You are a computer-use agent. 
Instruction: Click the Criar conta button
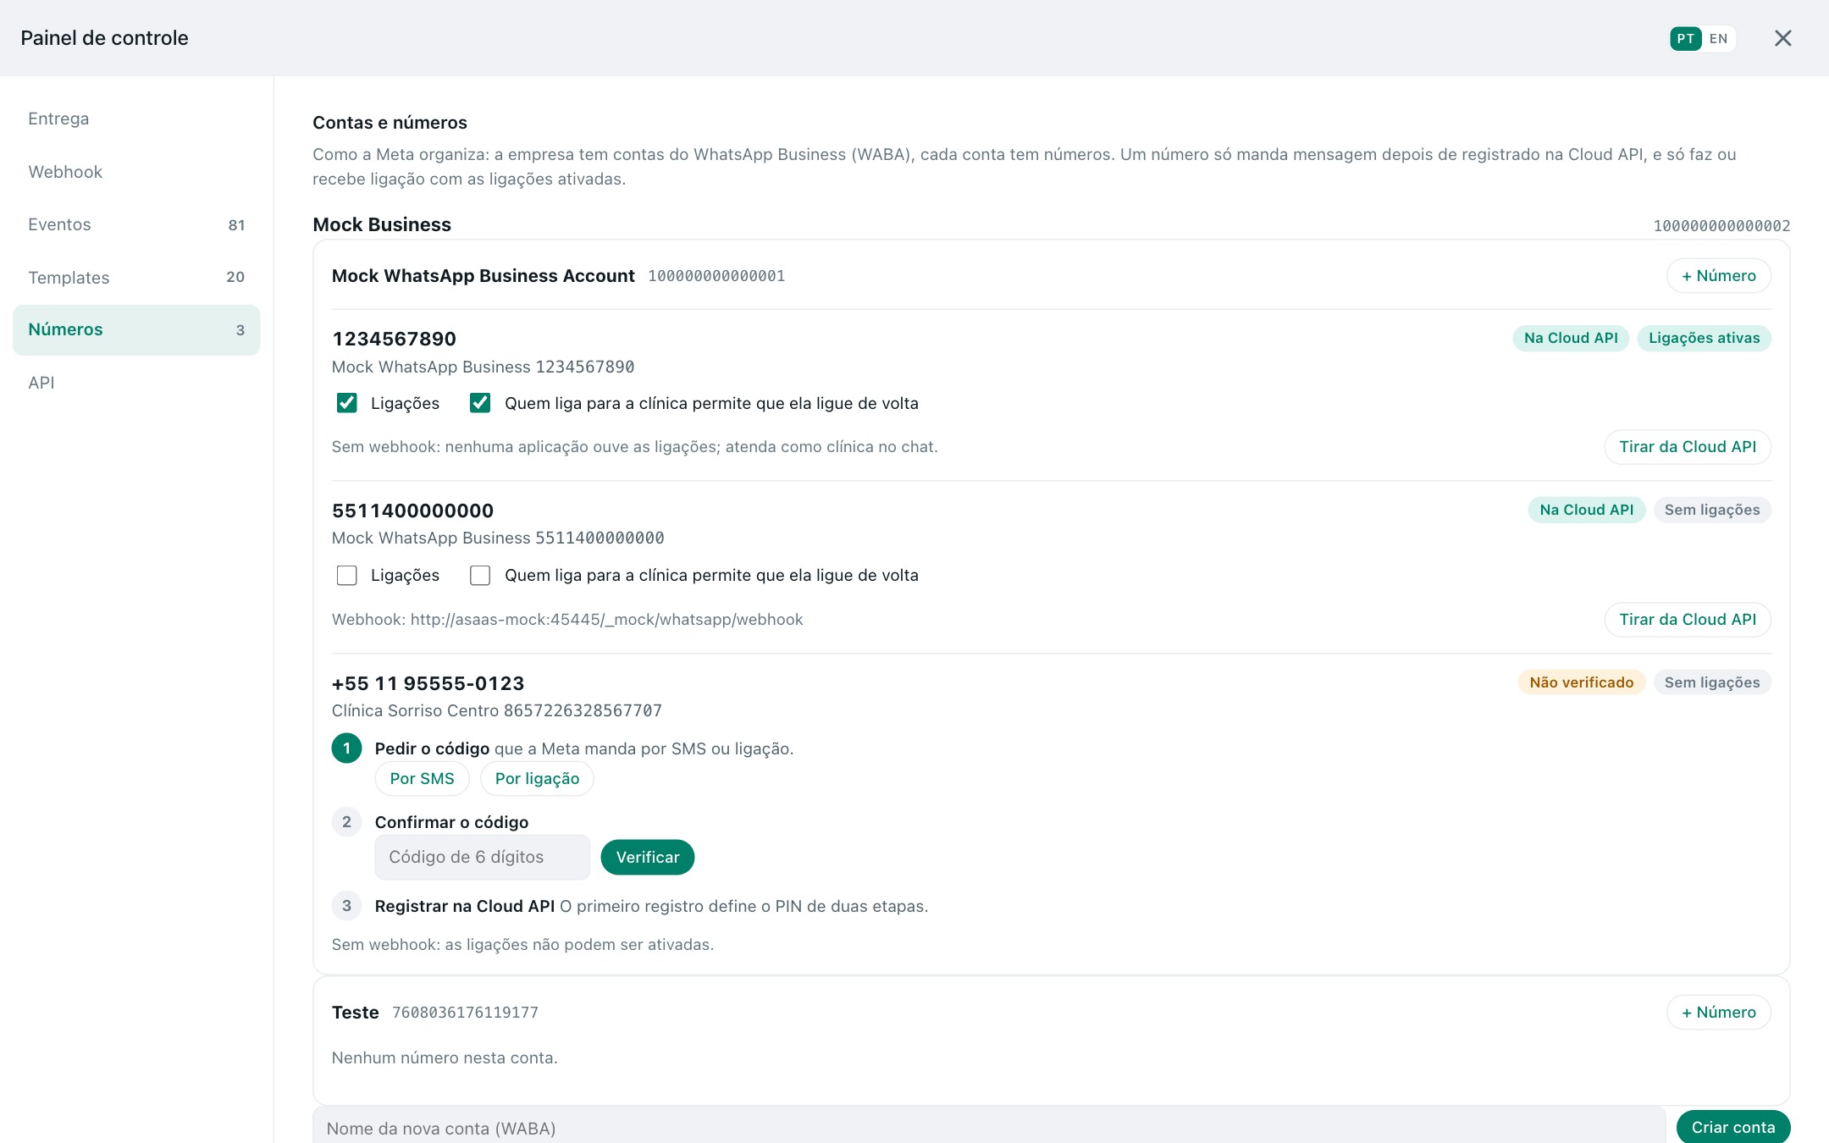[1732, 1128]
